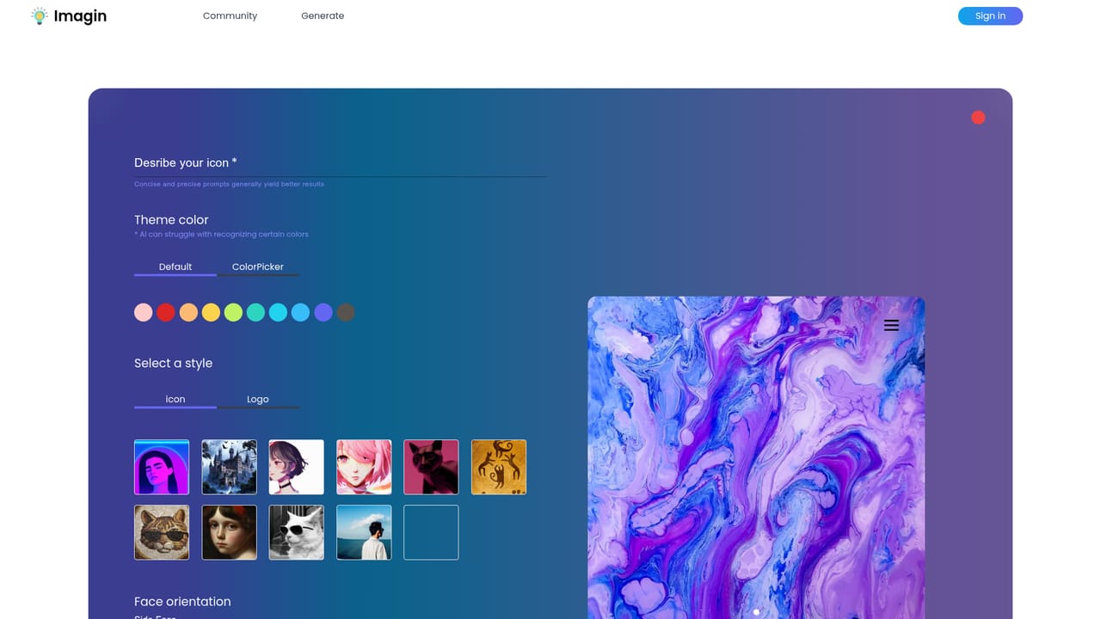1101x619 pixels.
Task: Pick the red color swatch
Action: click(x=166, y=313)
